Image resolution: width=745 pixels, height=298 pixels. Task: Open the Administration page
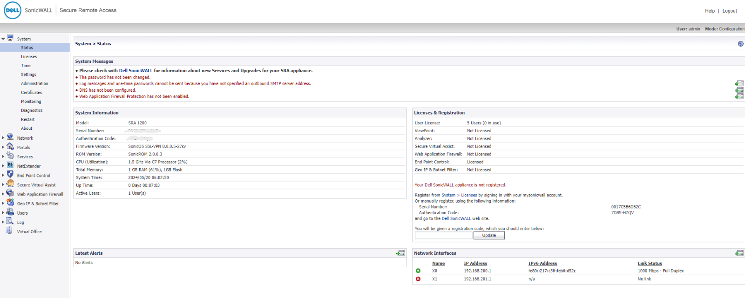[34, 84]
